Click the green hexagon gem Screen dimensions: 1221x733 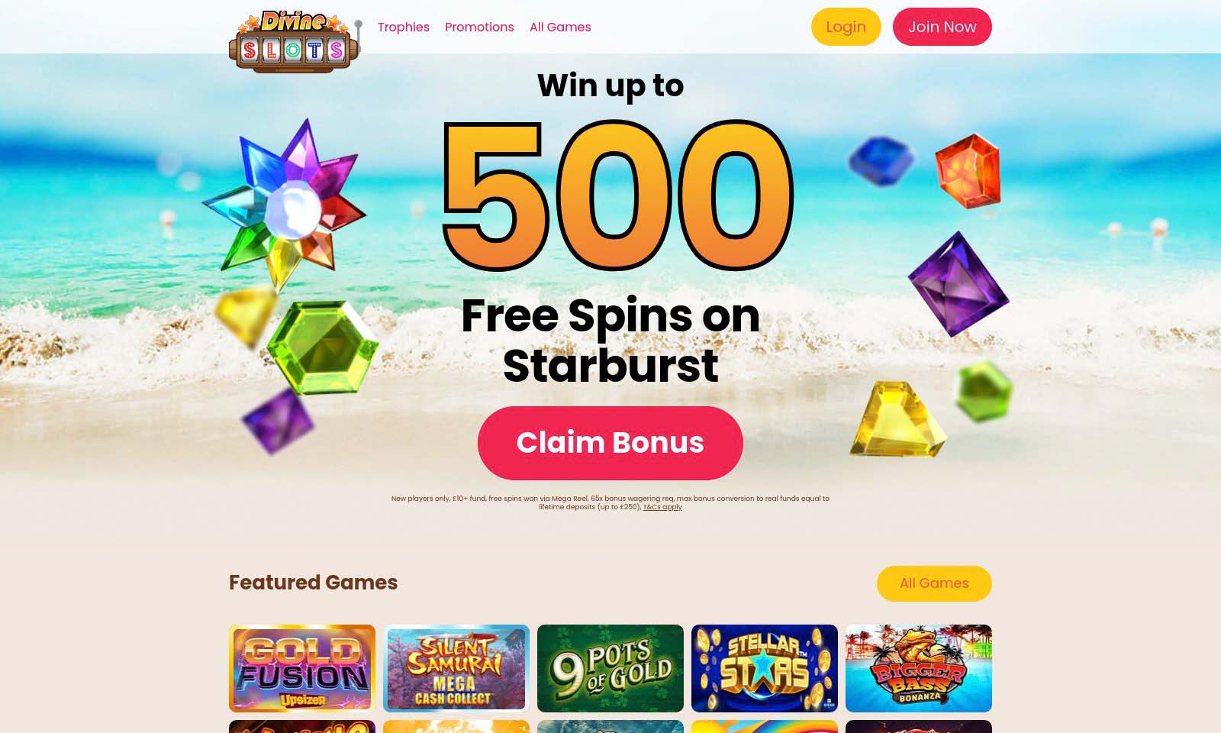pyautogui.click(x=322, y=347)
